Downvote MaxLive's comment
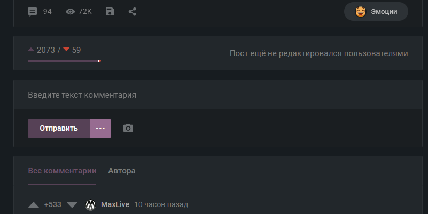Viewport: 428px width, 214px height. tap(72, 204)
